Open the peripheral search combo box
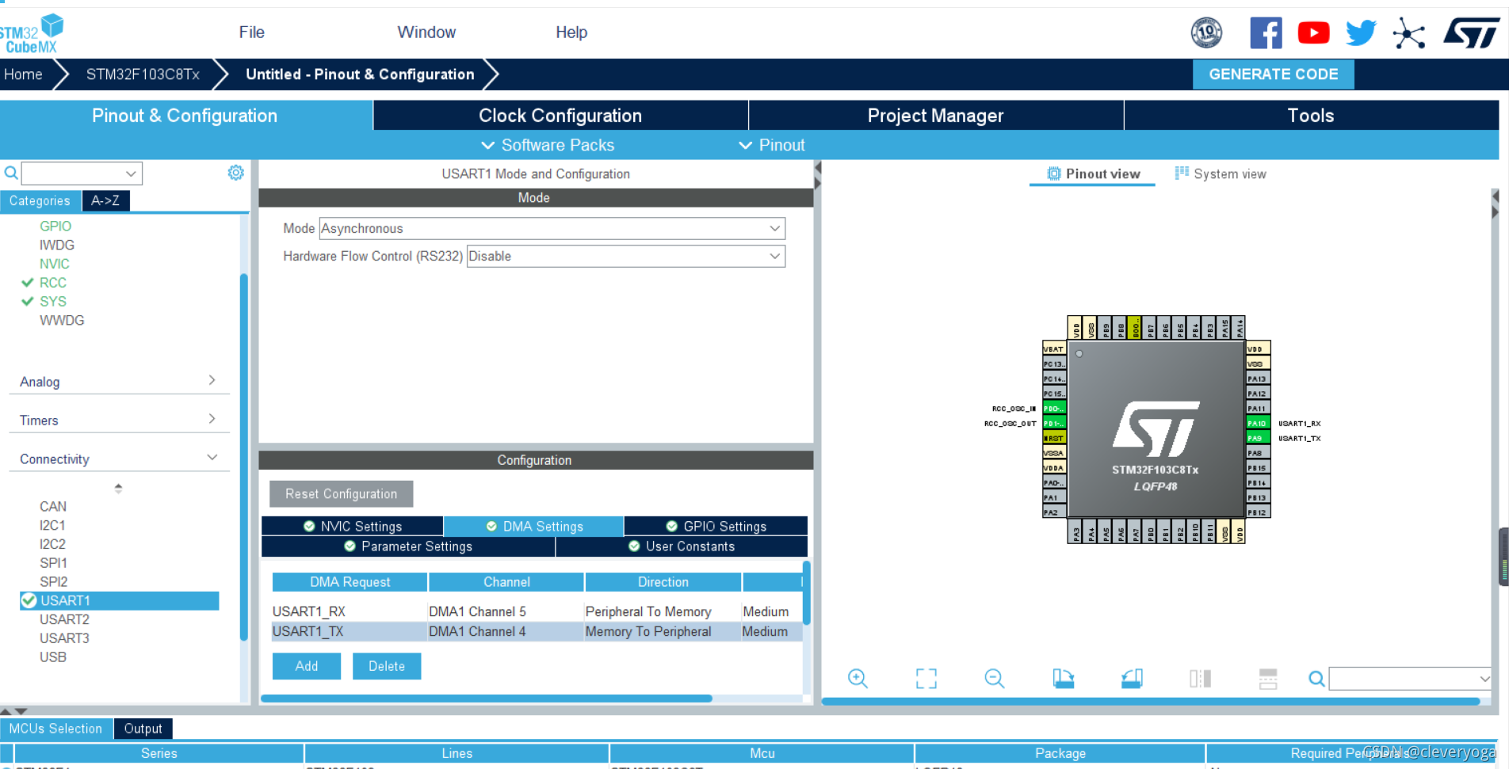Image resolution: width=1509 pixels, height=769 pixels. point(82,173)
